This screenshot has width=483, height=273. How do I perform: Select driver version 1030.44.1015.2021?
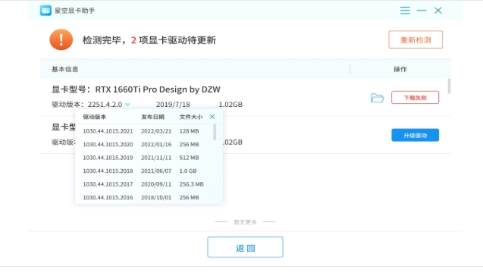click(x=108, y=131)
